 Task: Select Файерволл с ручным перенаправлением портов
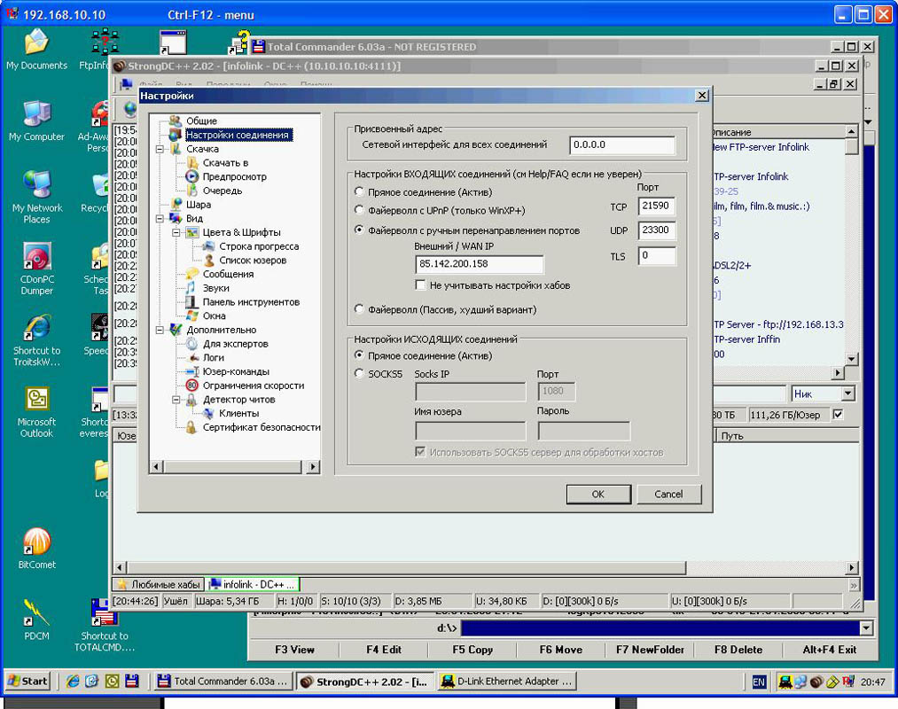pyautogui.click(x=359, y=230)
